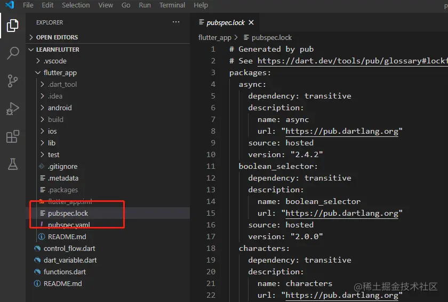The height and width of the screenshot is (302, 448).
Task: Close the pubspec.lock editor tab
Action: (251, 22)
